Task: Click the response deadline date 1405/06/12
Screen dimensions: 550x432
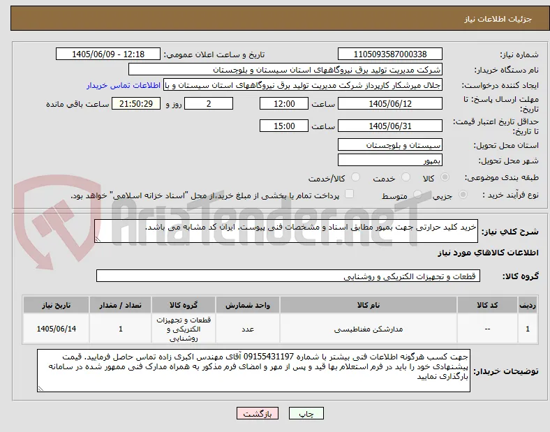Action: 389,104
